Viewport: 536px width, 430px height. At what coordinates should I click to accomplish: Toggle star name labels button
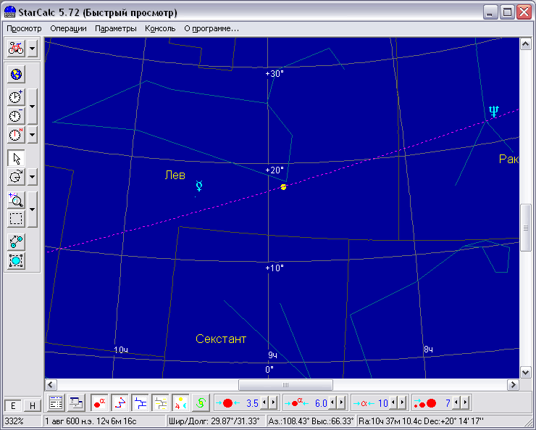click(x=99, y=403)
